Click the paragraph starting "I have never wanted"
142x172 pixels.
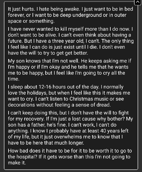71,41
